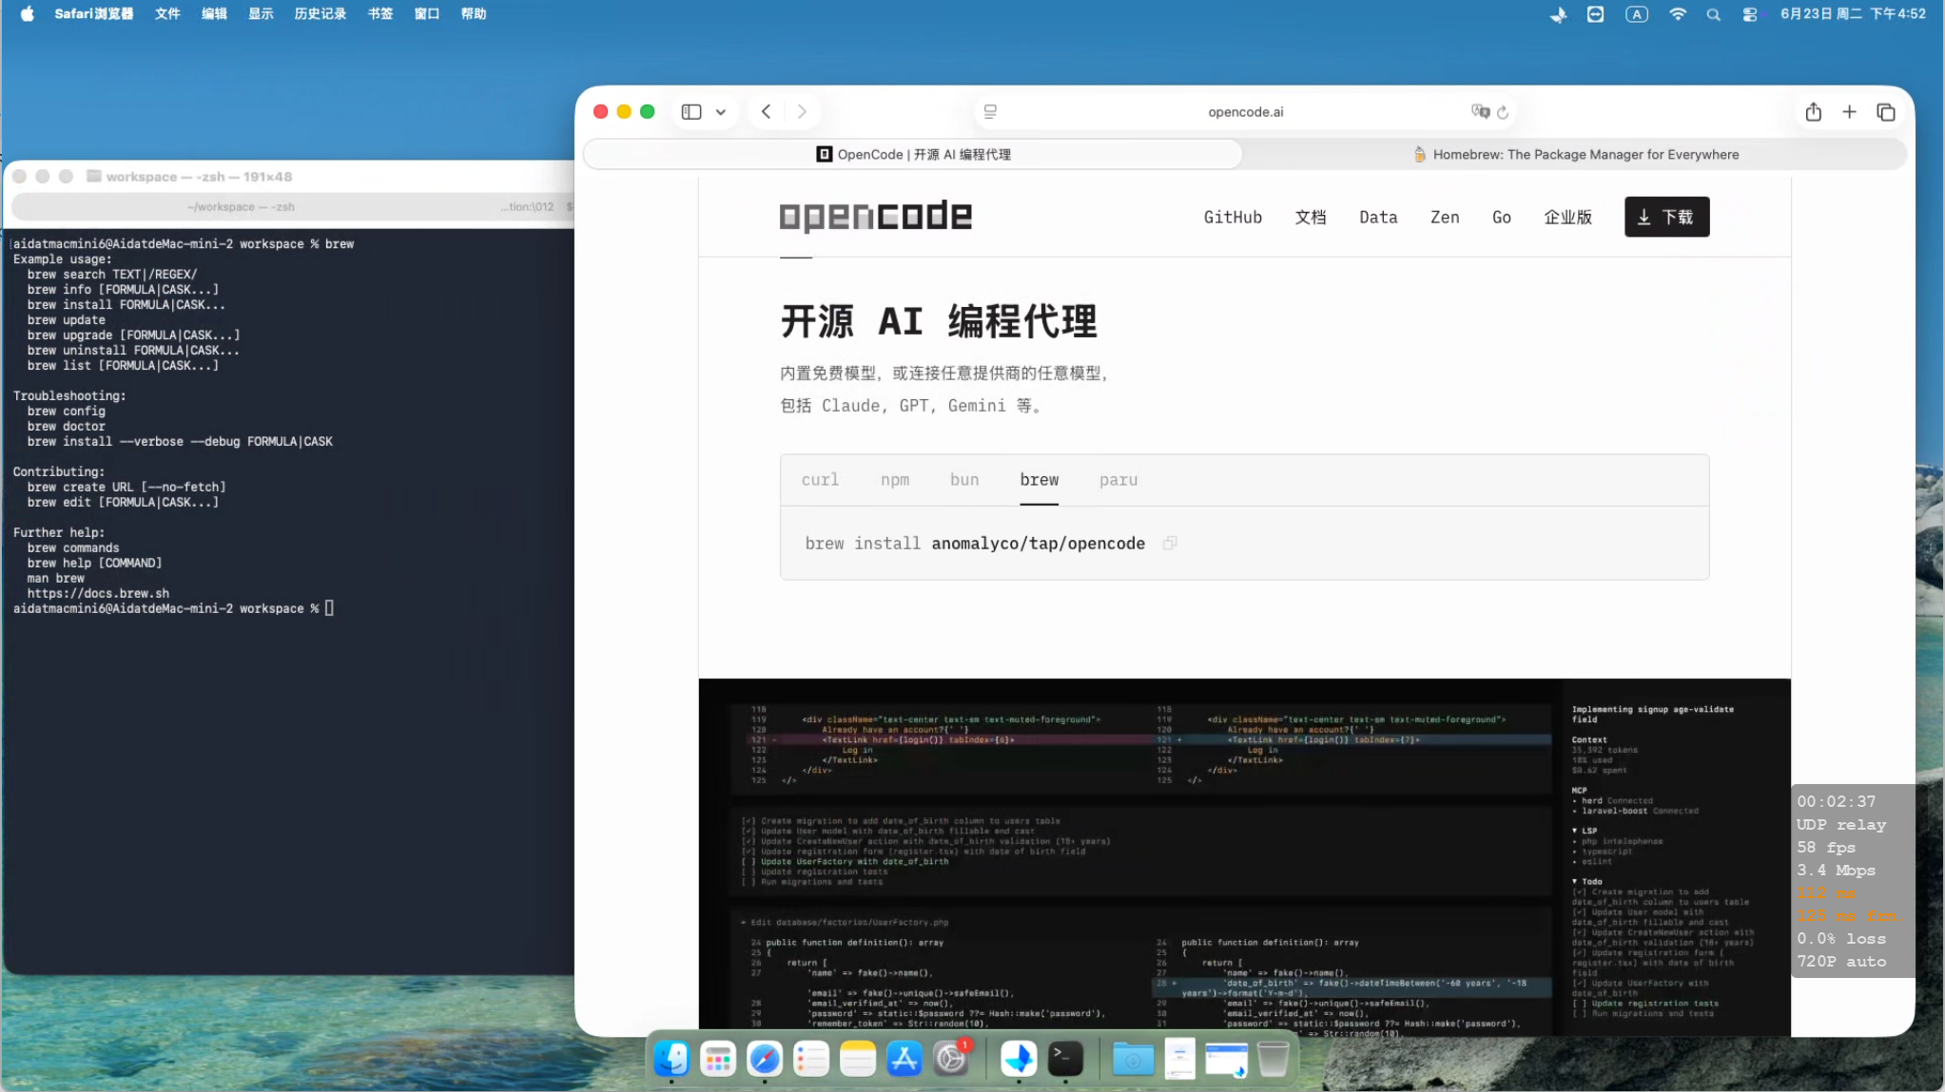1945x1092 pixels.
Task: Open the 窗口 menu
Action: (x=427, y=13)
